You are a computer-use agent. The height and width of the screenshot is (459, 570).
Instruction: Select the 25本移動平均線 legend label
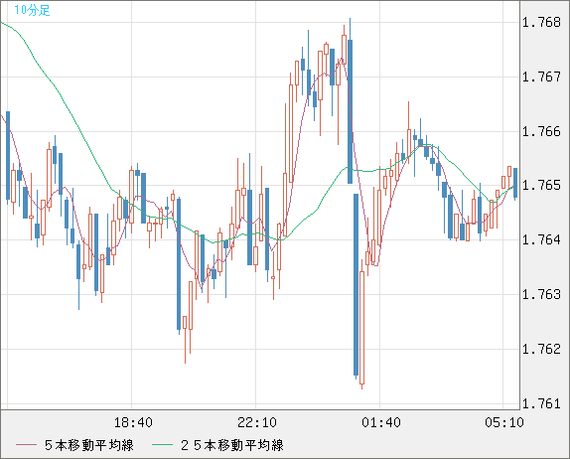[232, 445]
